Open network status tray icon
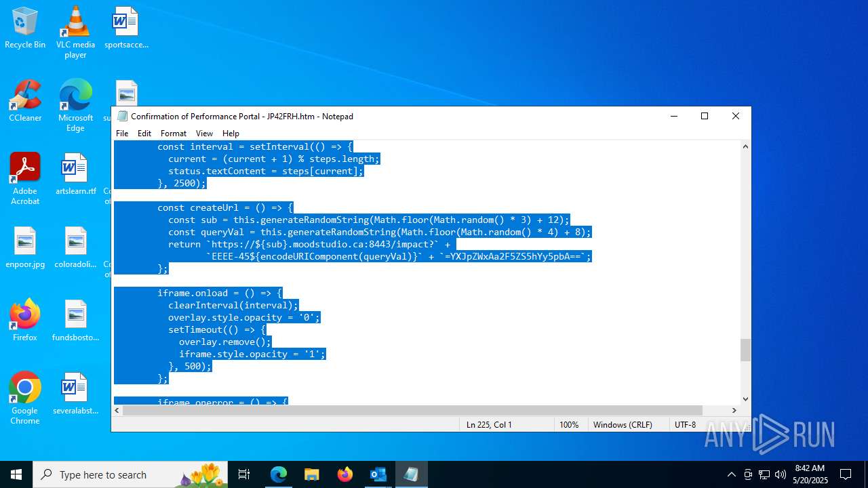 [764, 474]
